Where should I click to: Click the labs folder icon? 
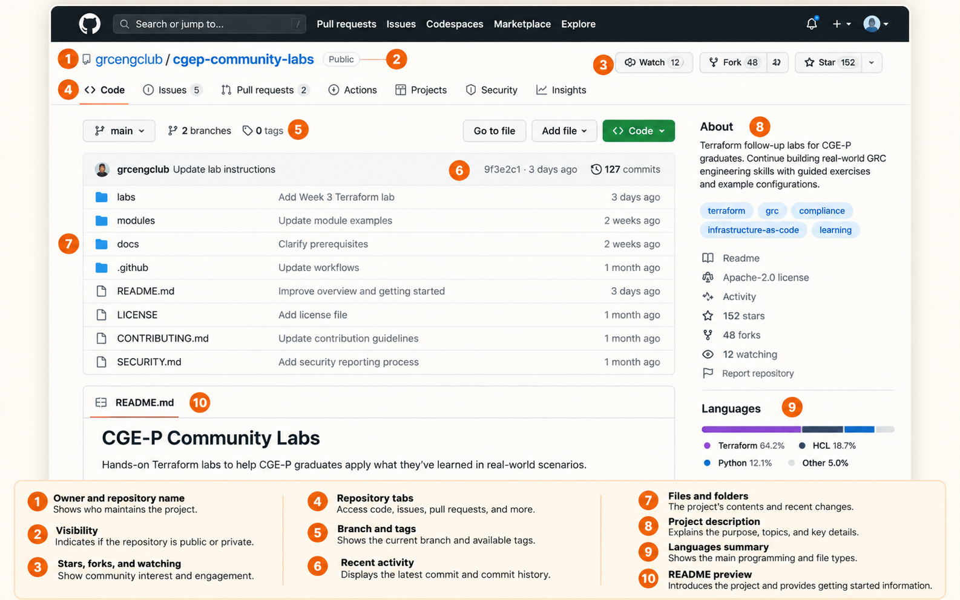click(x=102, y=197)
